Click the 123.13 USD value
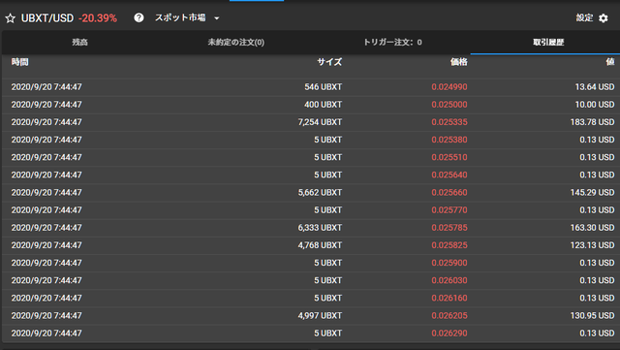Viewport: 620px width, 350px height. coord(592,245)
